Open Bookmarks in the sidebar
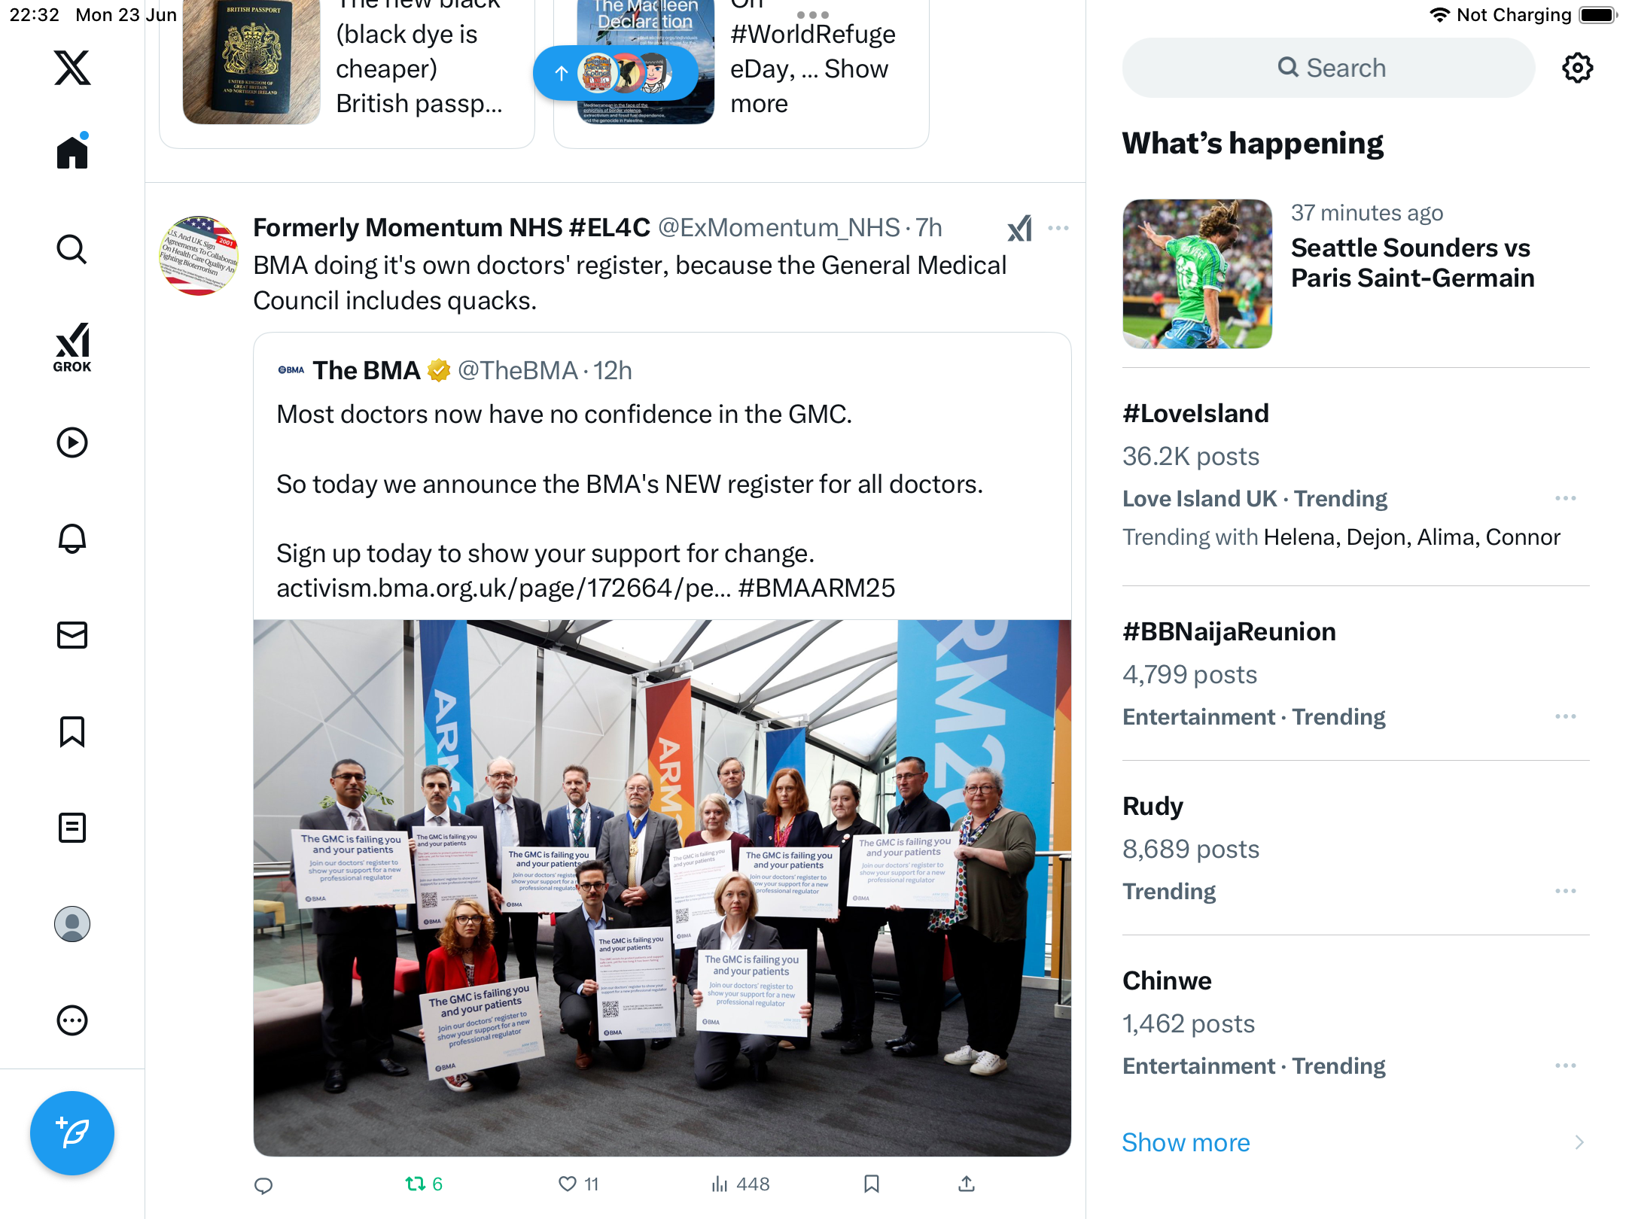This screenshot has height=1219, width=1626. (x=72, y=731)
